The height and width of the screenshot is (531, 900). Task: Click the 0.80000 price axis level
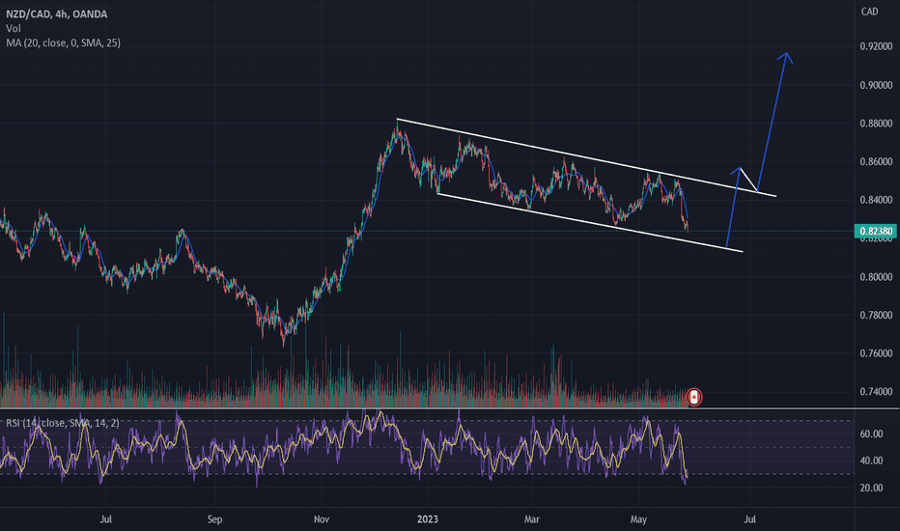pos(876,277)
